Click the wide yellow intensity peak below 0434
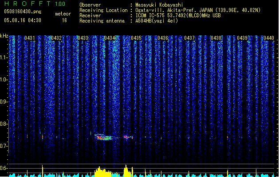Screen dimensions: 279x177 click(x=103, y=172)
